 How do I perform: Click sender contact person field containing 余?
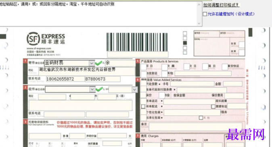(x=120, y=63)
